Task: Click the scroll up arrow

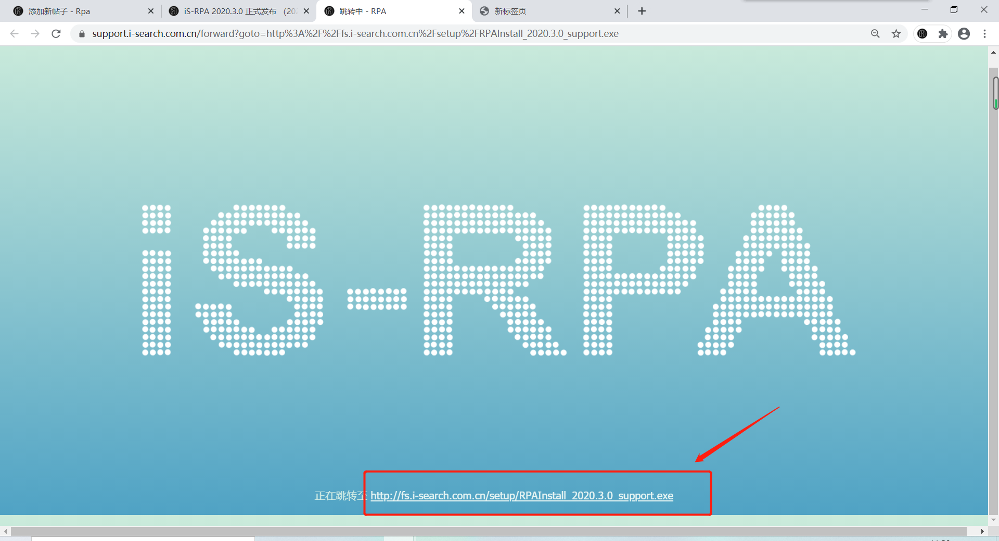Action: point(993,52)
